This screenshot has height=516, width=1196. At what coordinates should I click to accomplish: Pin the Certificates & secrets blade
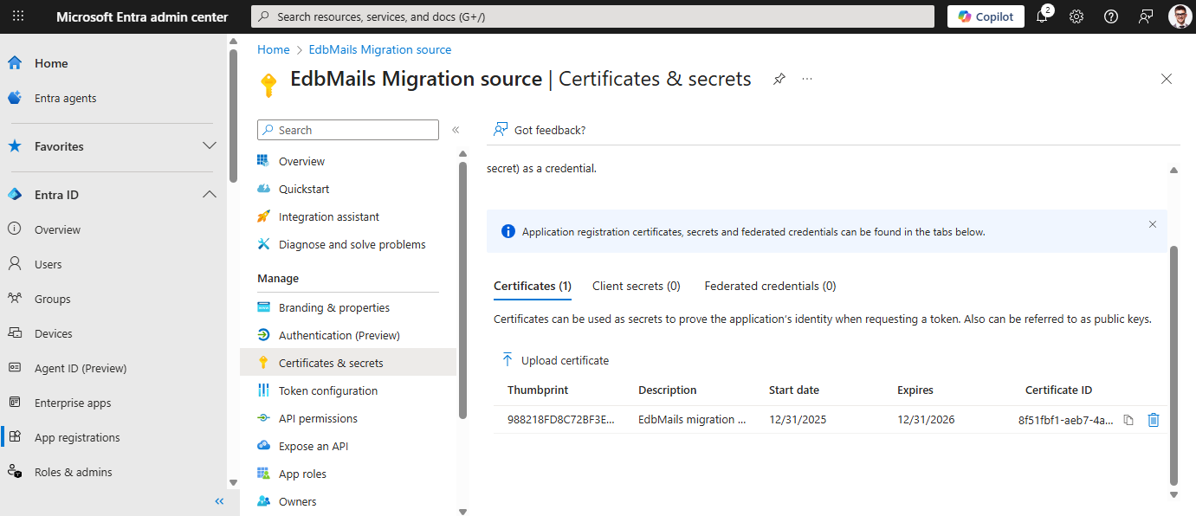(779, 79)
